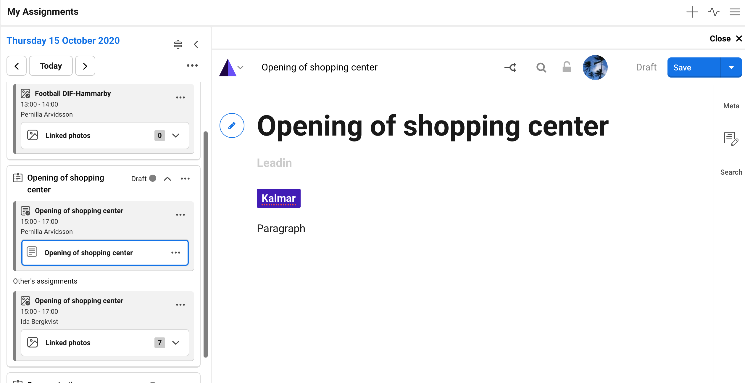Toggle the unlocked padlock icon

567,67
